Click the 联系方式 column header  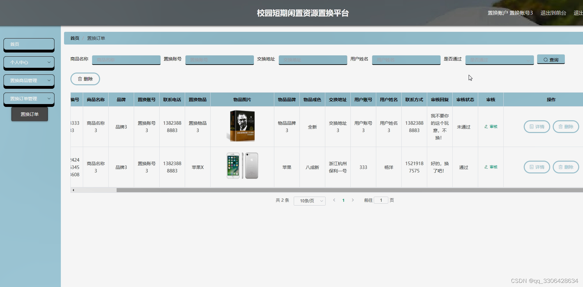(x=414, y=100)
